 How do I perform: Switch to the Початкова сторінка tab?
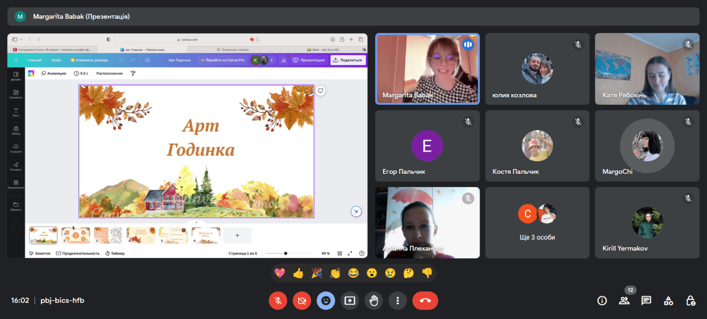[232, 50]
